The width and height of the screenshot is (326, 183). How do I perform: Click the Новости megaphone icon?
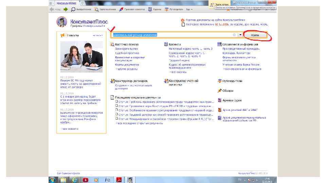(62, 36)
